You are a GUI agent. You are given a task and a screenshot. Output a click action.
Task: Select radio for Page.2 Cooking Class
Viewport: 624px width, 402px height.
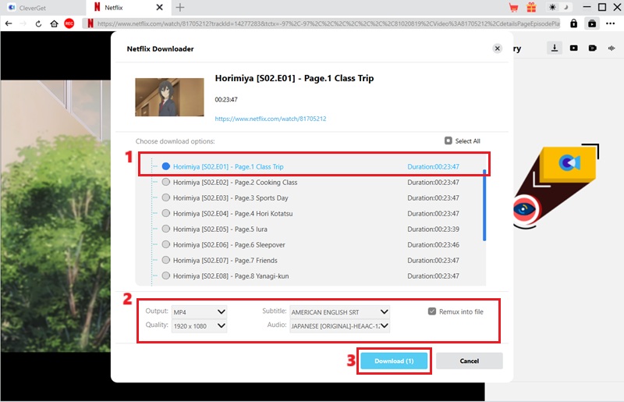pos(166,182)
